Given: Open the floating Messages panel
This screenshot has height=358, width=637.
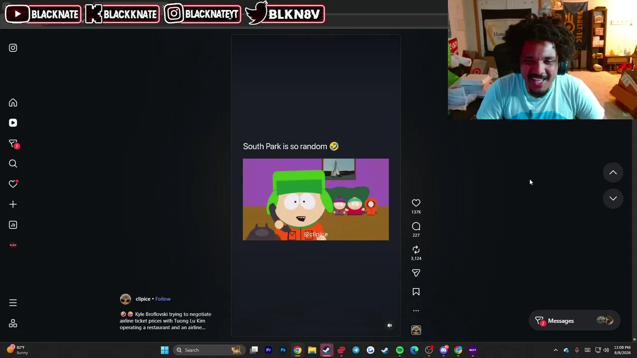Looking at the screenshot, I should [x=574, y=321].
